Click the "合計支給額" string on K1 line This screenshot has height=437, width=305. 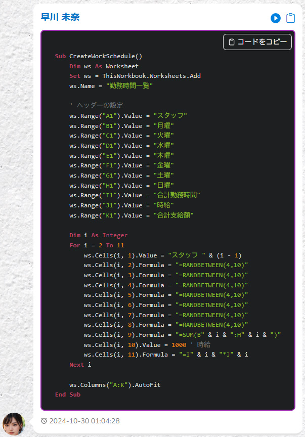[173, 215]
